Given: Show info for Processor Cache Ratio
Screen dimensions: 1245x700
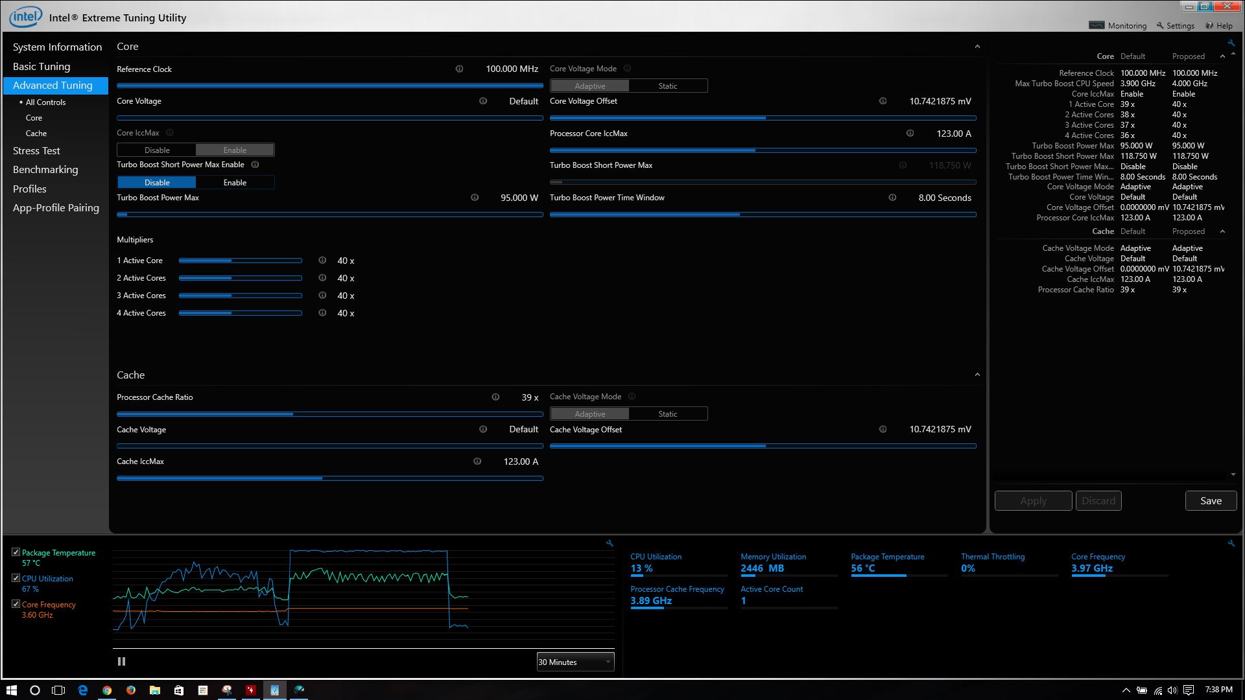Looking at the screenshot, I should (495, 397).
